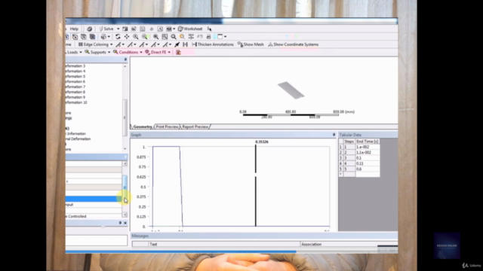Switch to the Geometry tab
The image size is (483, 271).
(143, 126)
